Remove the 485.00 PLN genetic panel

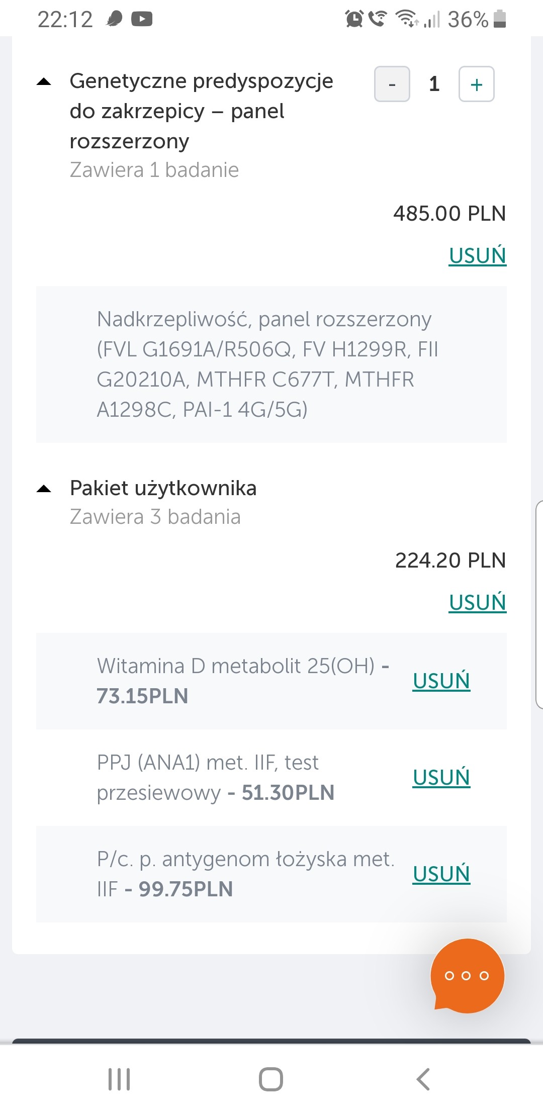click(477, 255)
